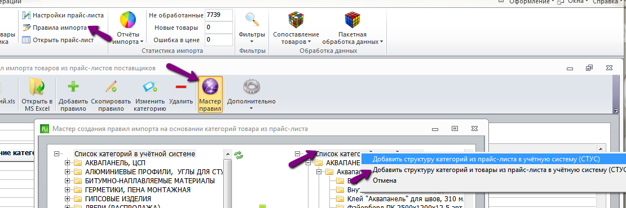Expand ГИПСОВЫЕ ИЗДЕЛИЯ node
This screenshot has height=208, width=626.
click(67, 199)
